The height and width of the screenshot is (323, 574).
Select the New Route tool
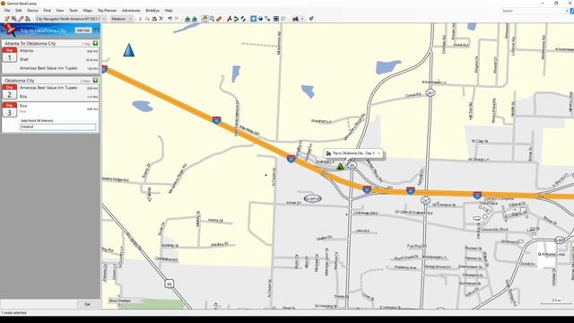point(236,19)
